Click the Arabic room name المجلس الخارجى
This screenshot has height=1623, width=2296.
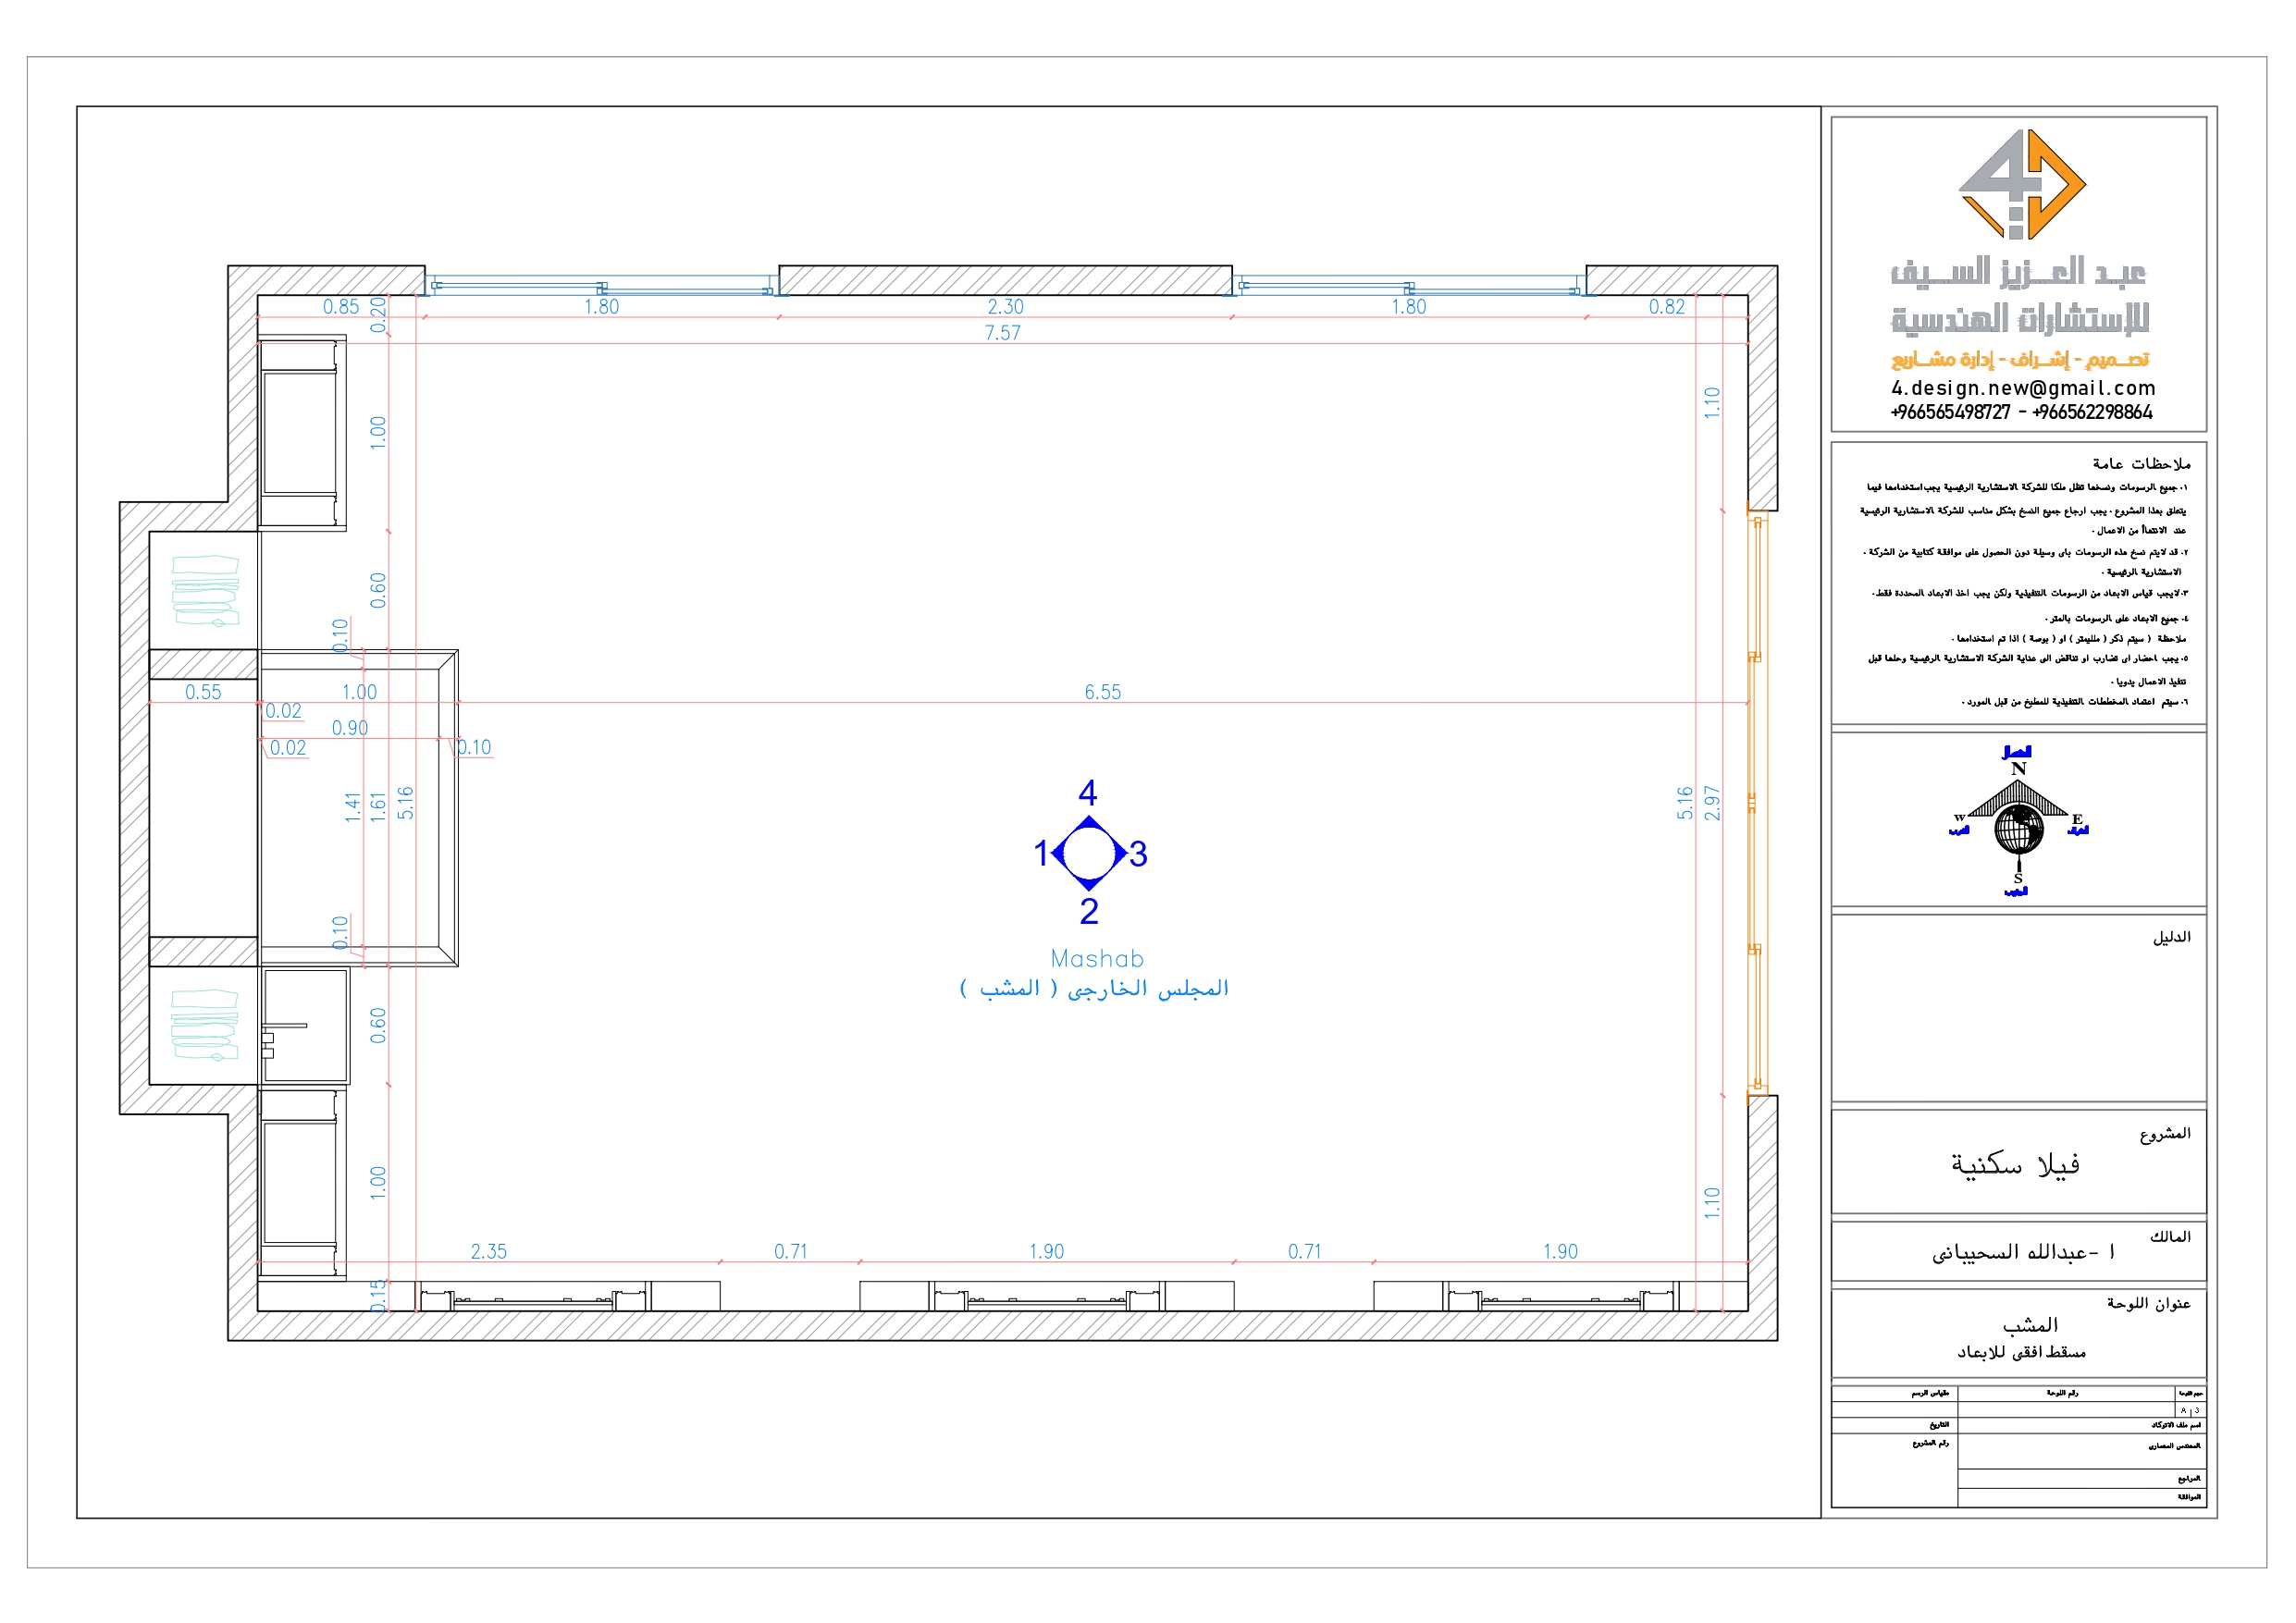(x=1094, y=988)
